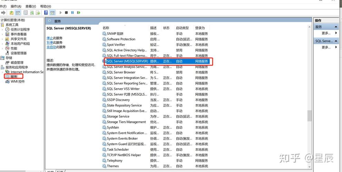This screenshot has height=172, width=342.
Task: Select the SQL Server Browser service row
Action: click(155, 72)
